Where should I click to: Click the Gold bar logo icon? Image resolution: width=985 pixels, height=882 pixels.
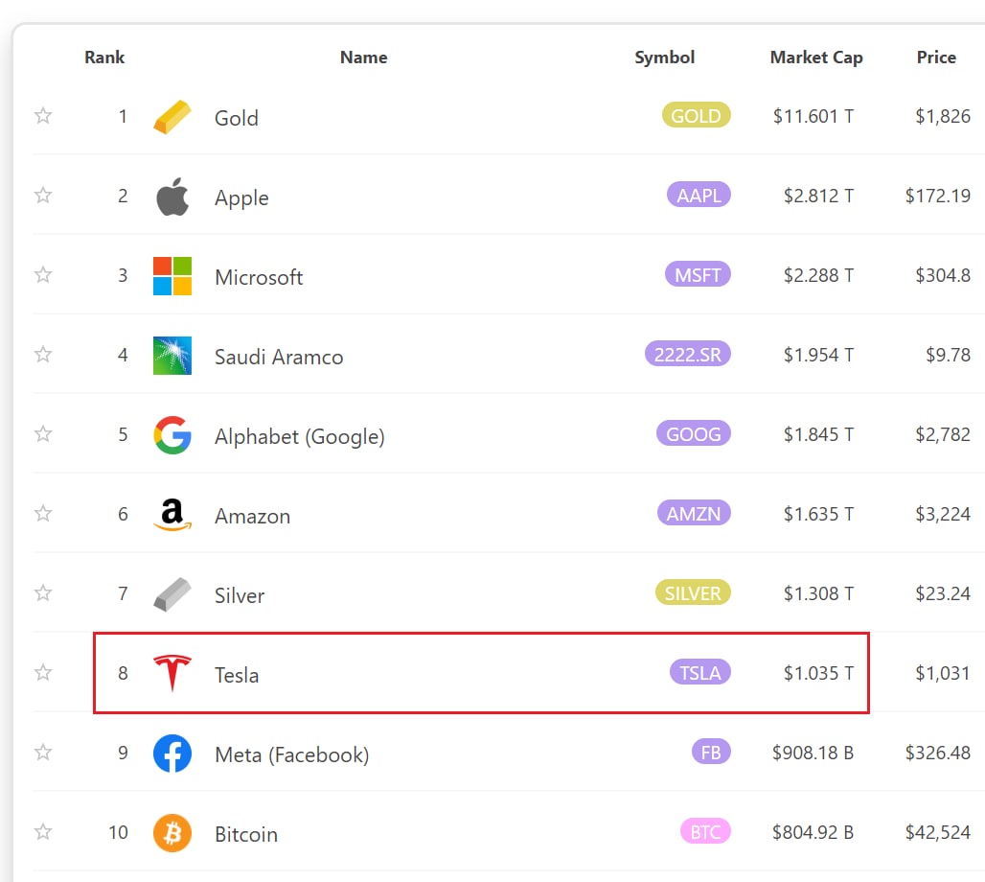[172, 117]
